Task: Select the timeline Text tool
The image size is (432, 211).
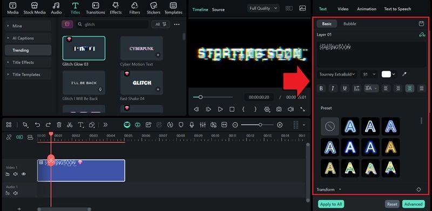Action: coord(80,125)
